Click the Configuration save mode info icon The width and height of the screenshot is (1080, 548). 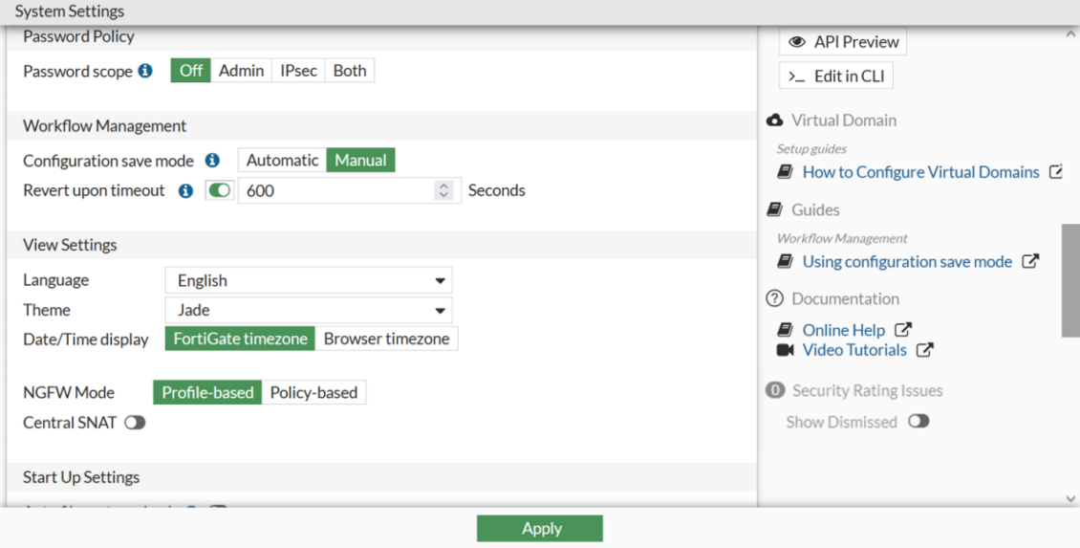point(212,161)
